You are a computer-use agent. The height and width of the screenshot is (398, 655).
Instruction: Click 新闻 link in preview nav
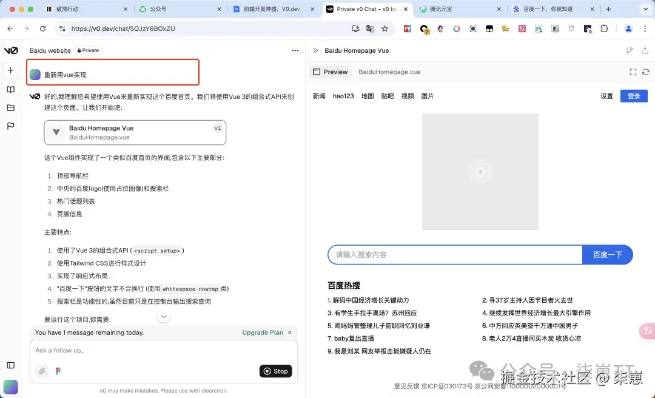coord(319,96)
